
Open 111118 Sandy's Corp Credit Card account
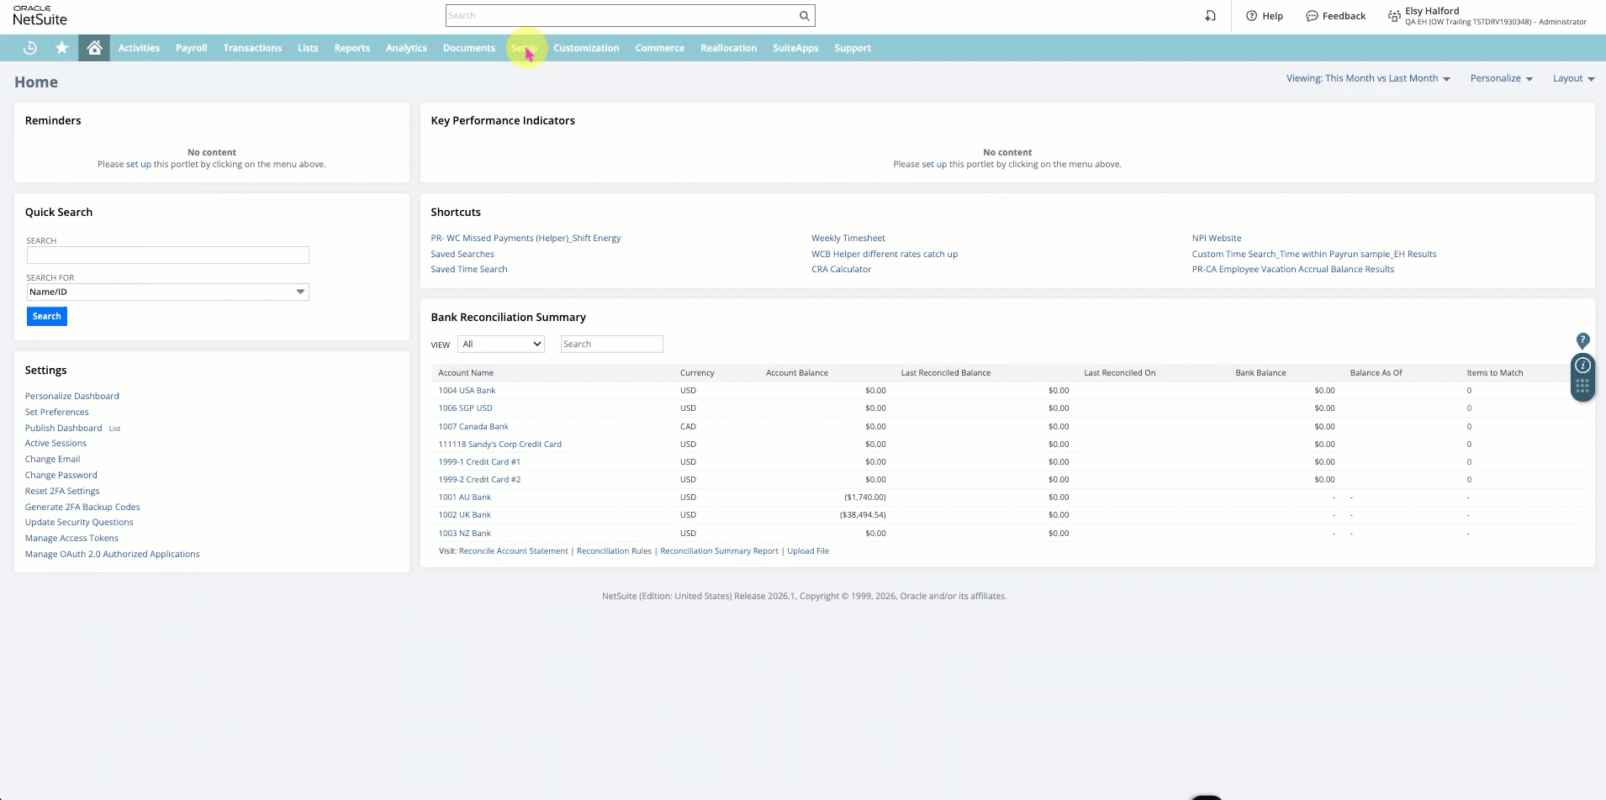click(x=499, y=444)
